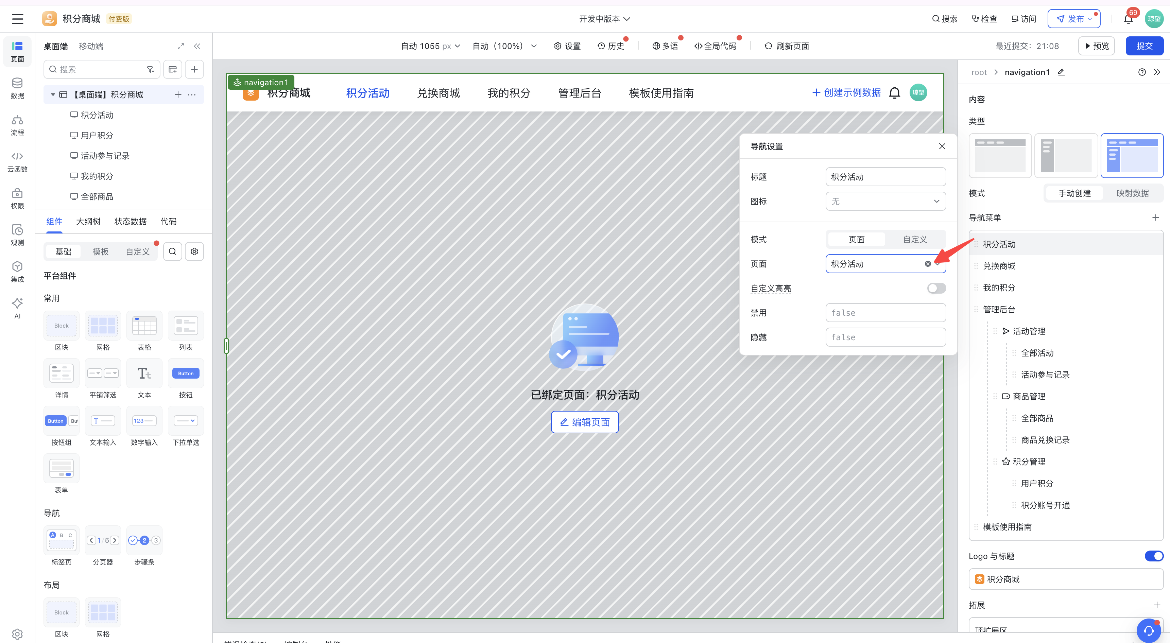Click the 提交 submit button

point(1144,46)
